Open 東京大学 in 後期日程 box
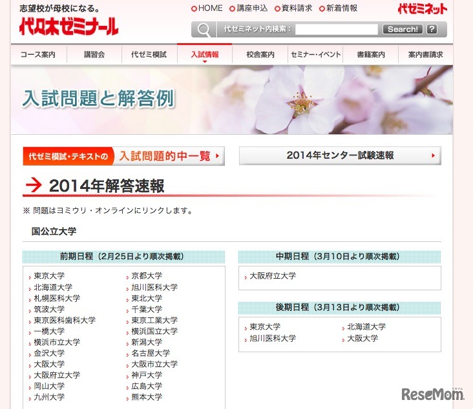 coord(265,326)
